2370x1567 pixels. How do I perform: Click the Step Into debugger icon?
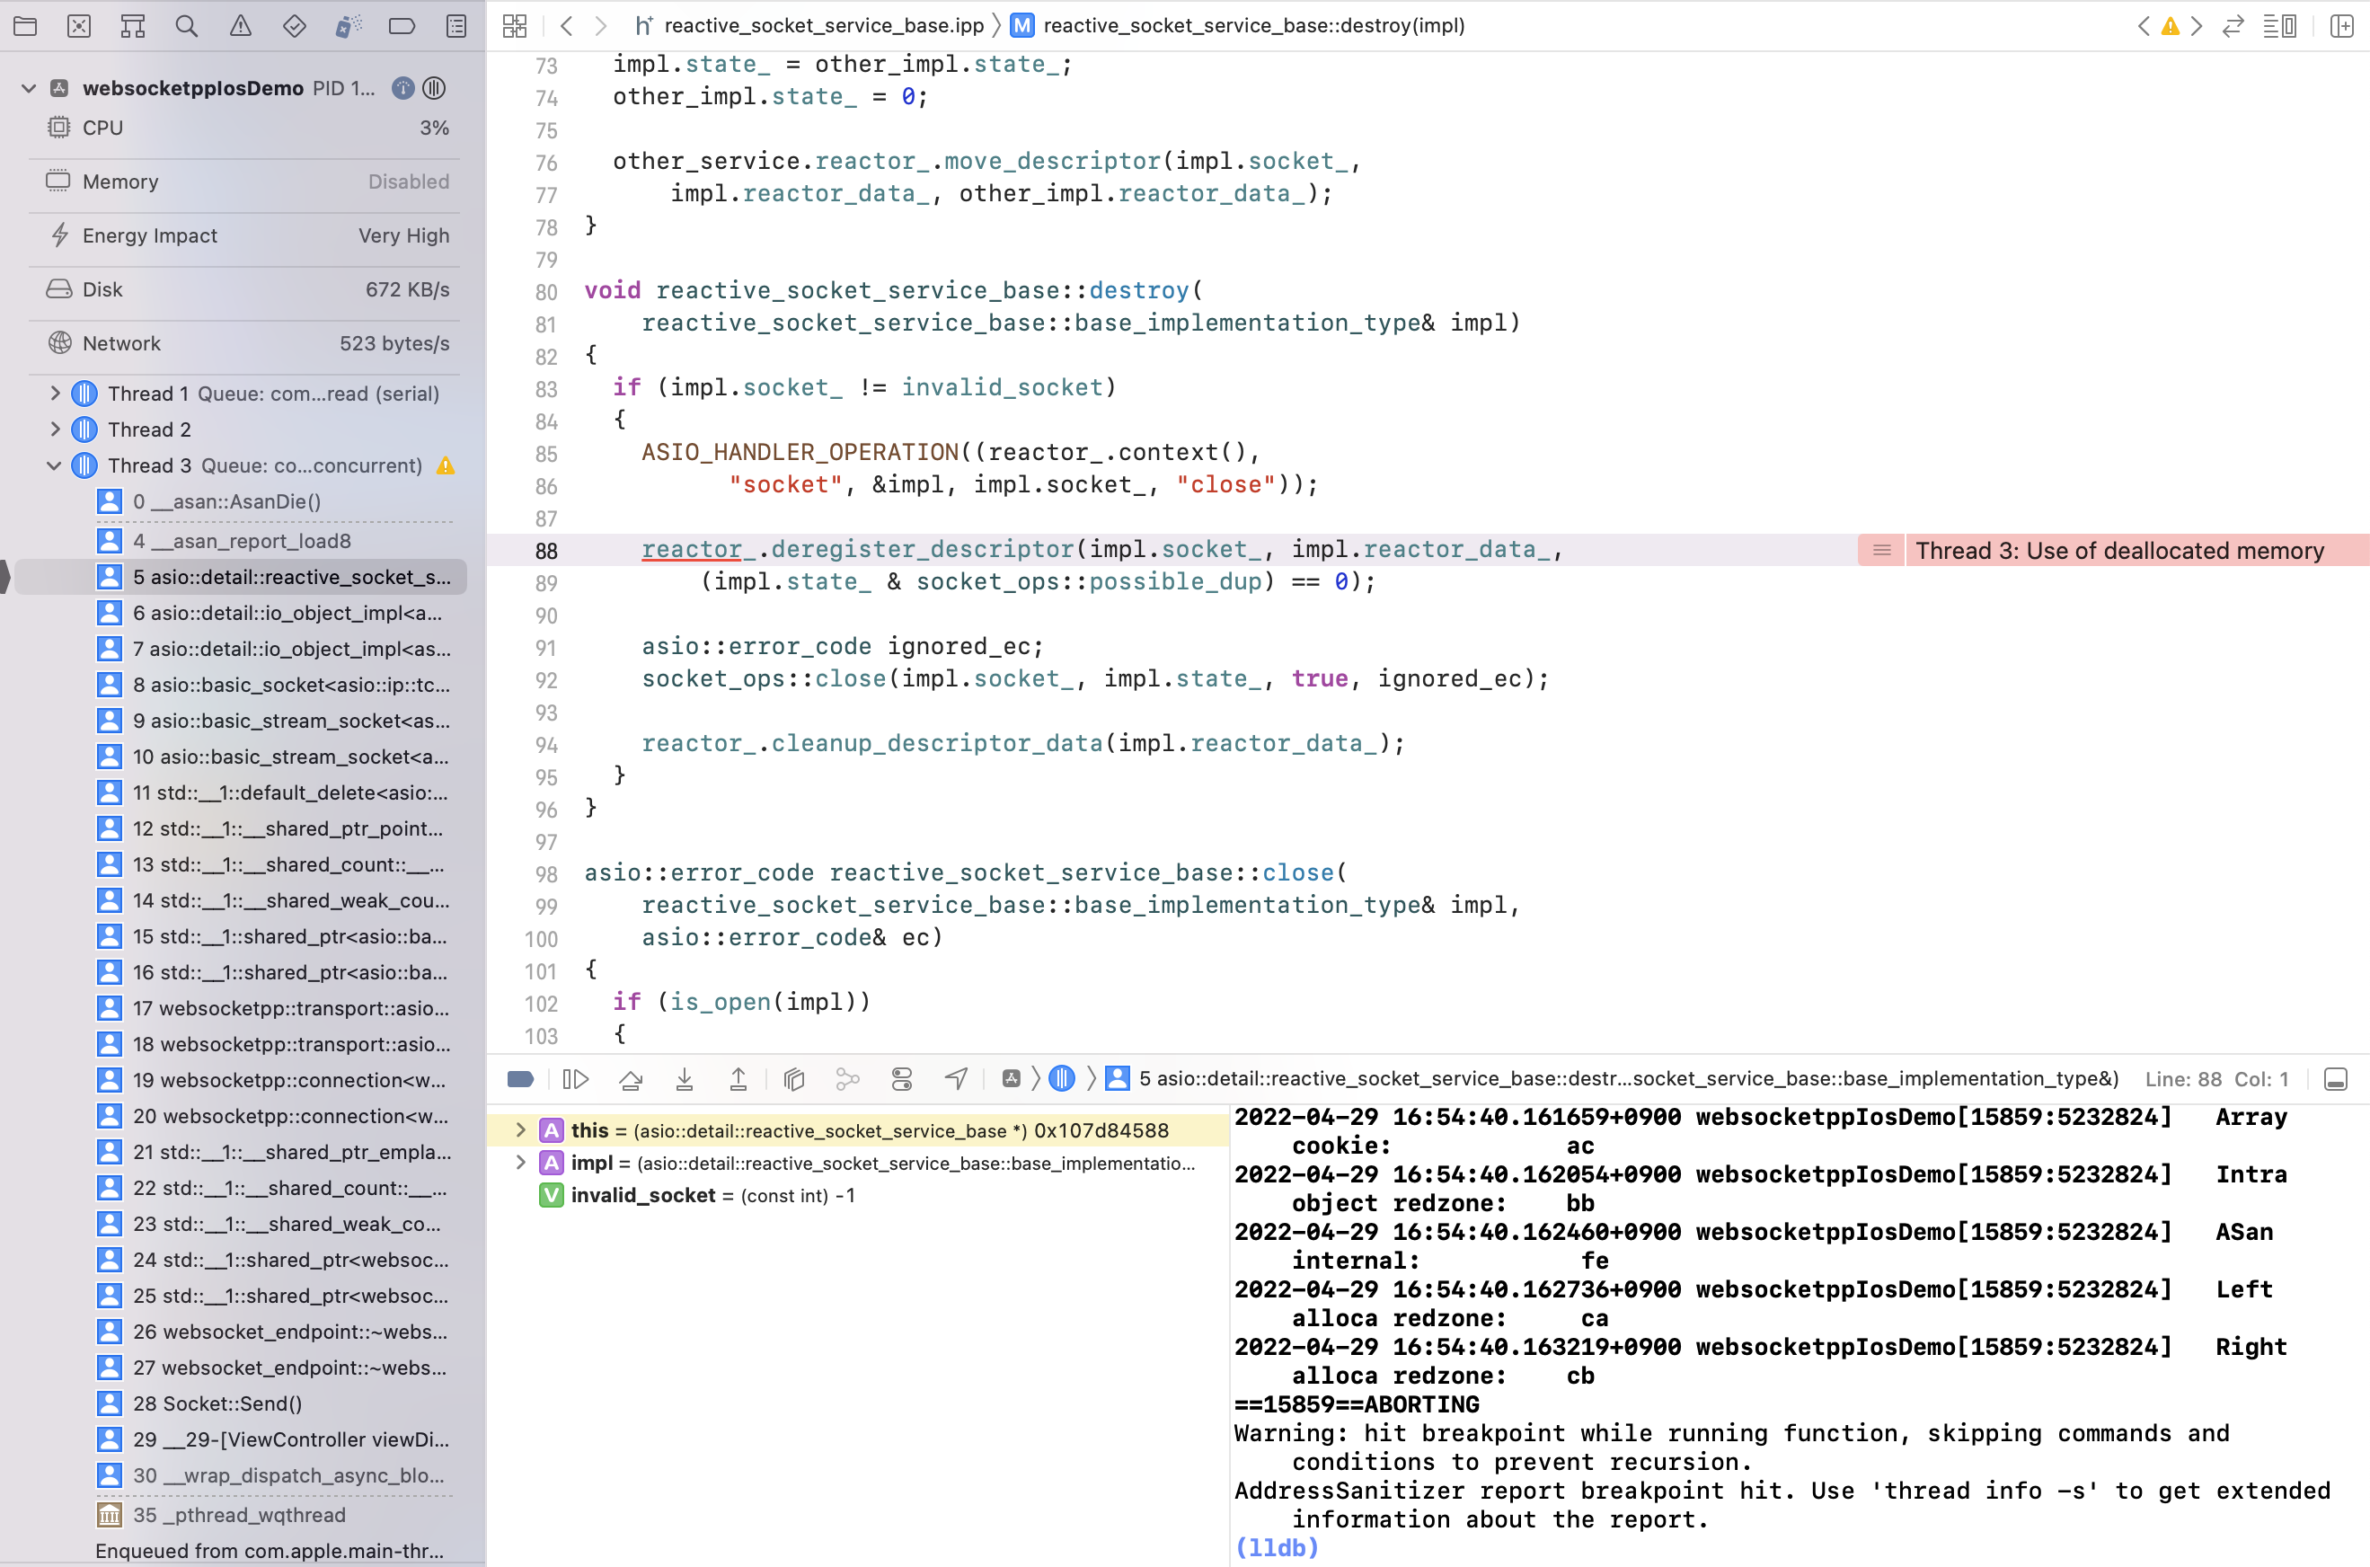[685, 1079]
